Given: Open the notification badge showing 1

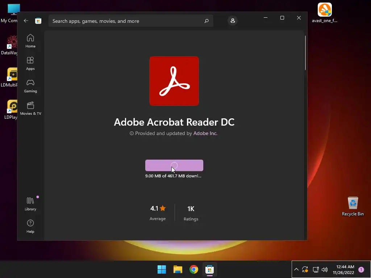Looking at the screenshot, I should [361, 269].
